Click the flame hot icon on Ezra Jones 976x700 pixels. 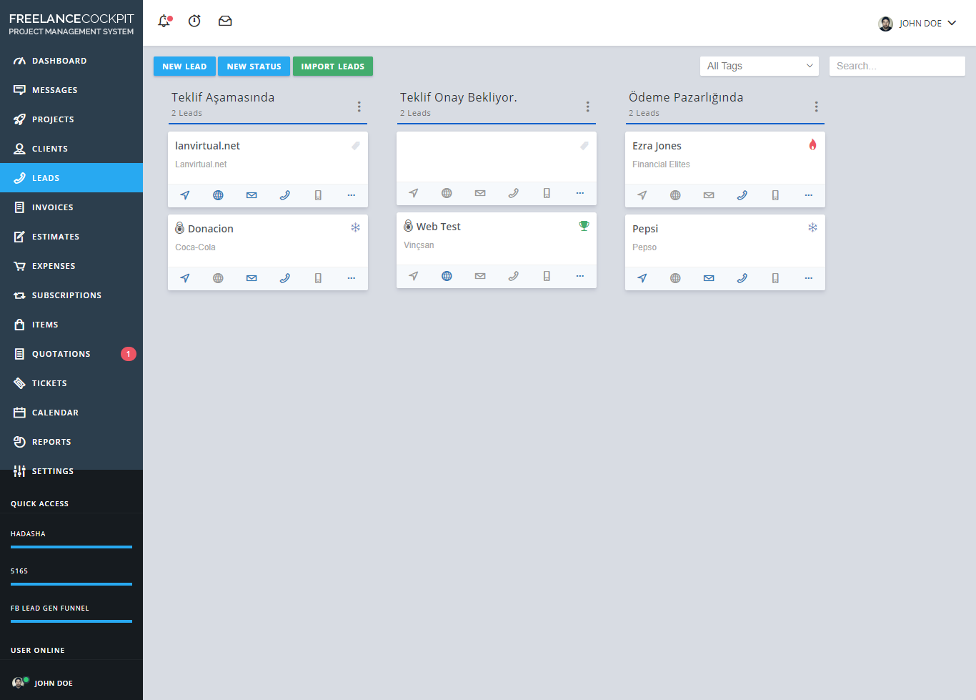tap(812, 145)
